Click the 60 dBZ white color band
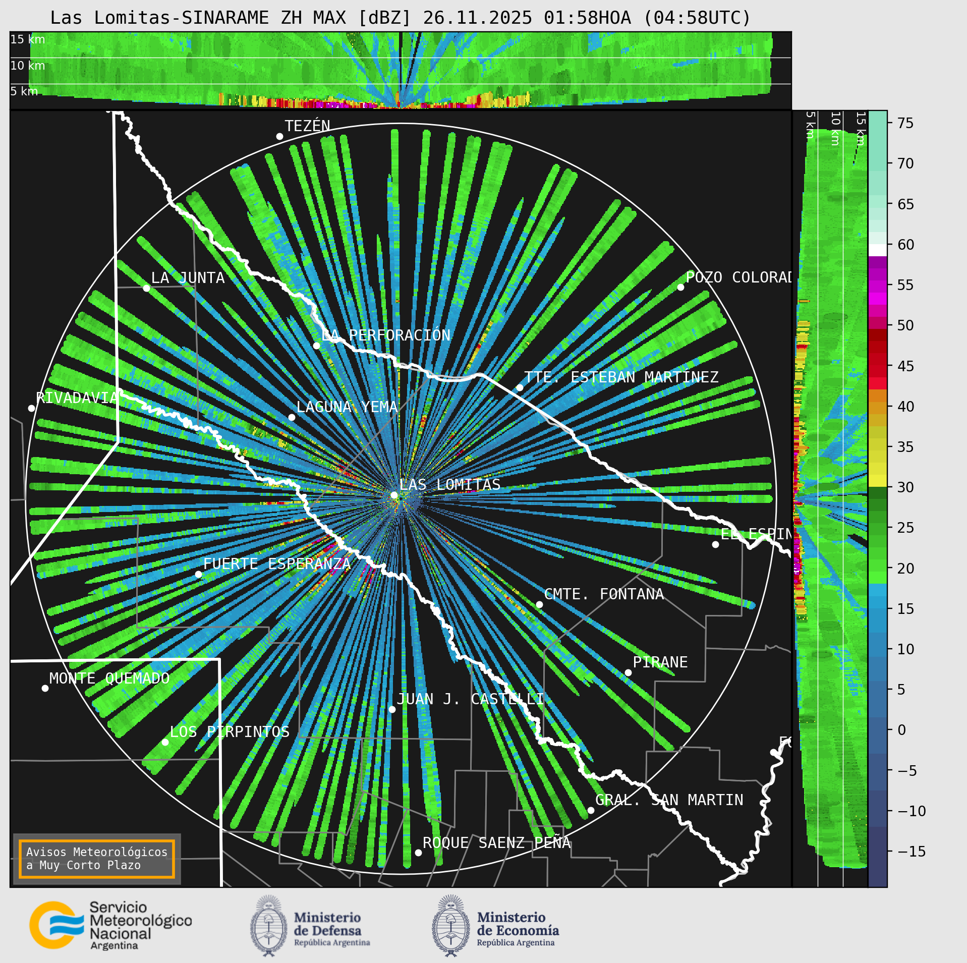Image resolution: width=967 pixels, height=963 pixels. 877,250
